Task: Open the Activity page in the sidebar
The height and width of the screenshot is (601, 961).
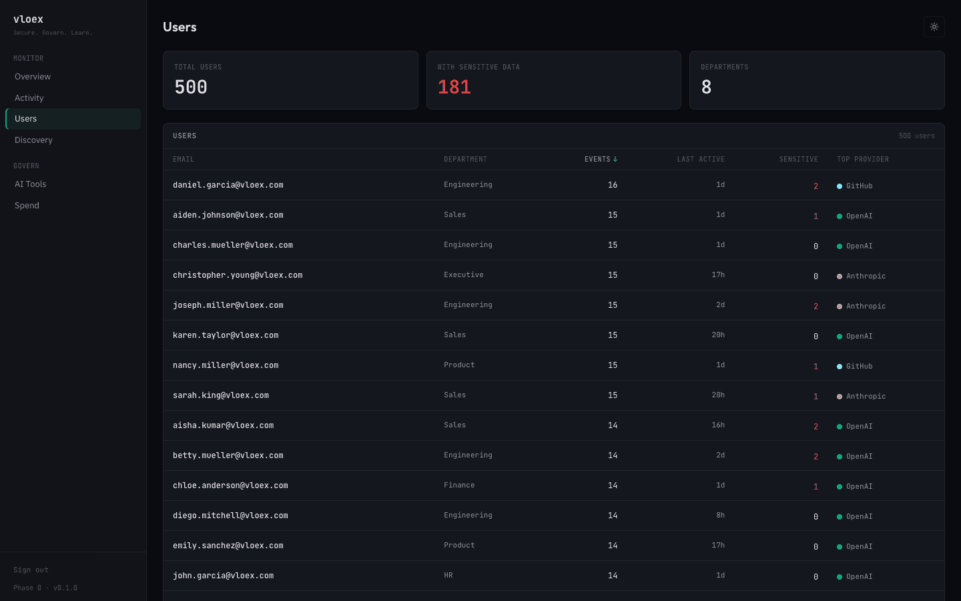Action: [29, 97]
